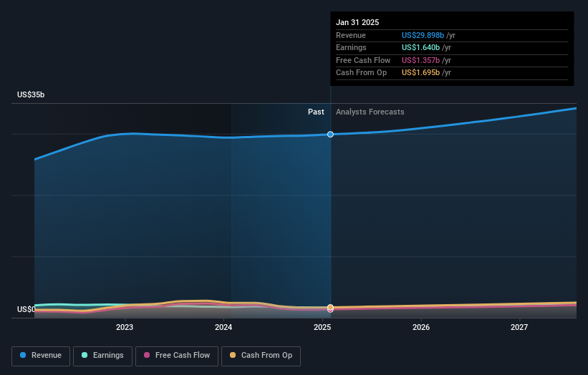This screenshot has height=375, width=588.
Task: Select the 2026 x-axis label
Action: point(421,327)
